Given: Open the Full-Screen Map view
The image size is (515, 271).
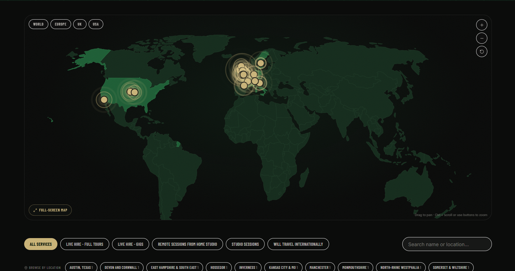Looking at the screenshot, I should (x=50, y=210).
